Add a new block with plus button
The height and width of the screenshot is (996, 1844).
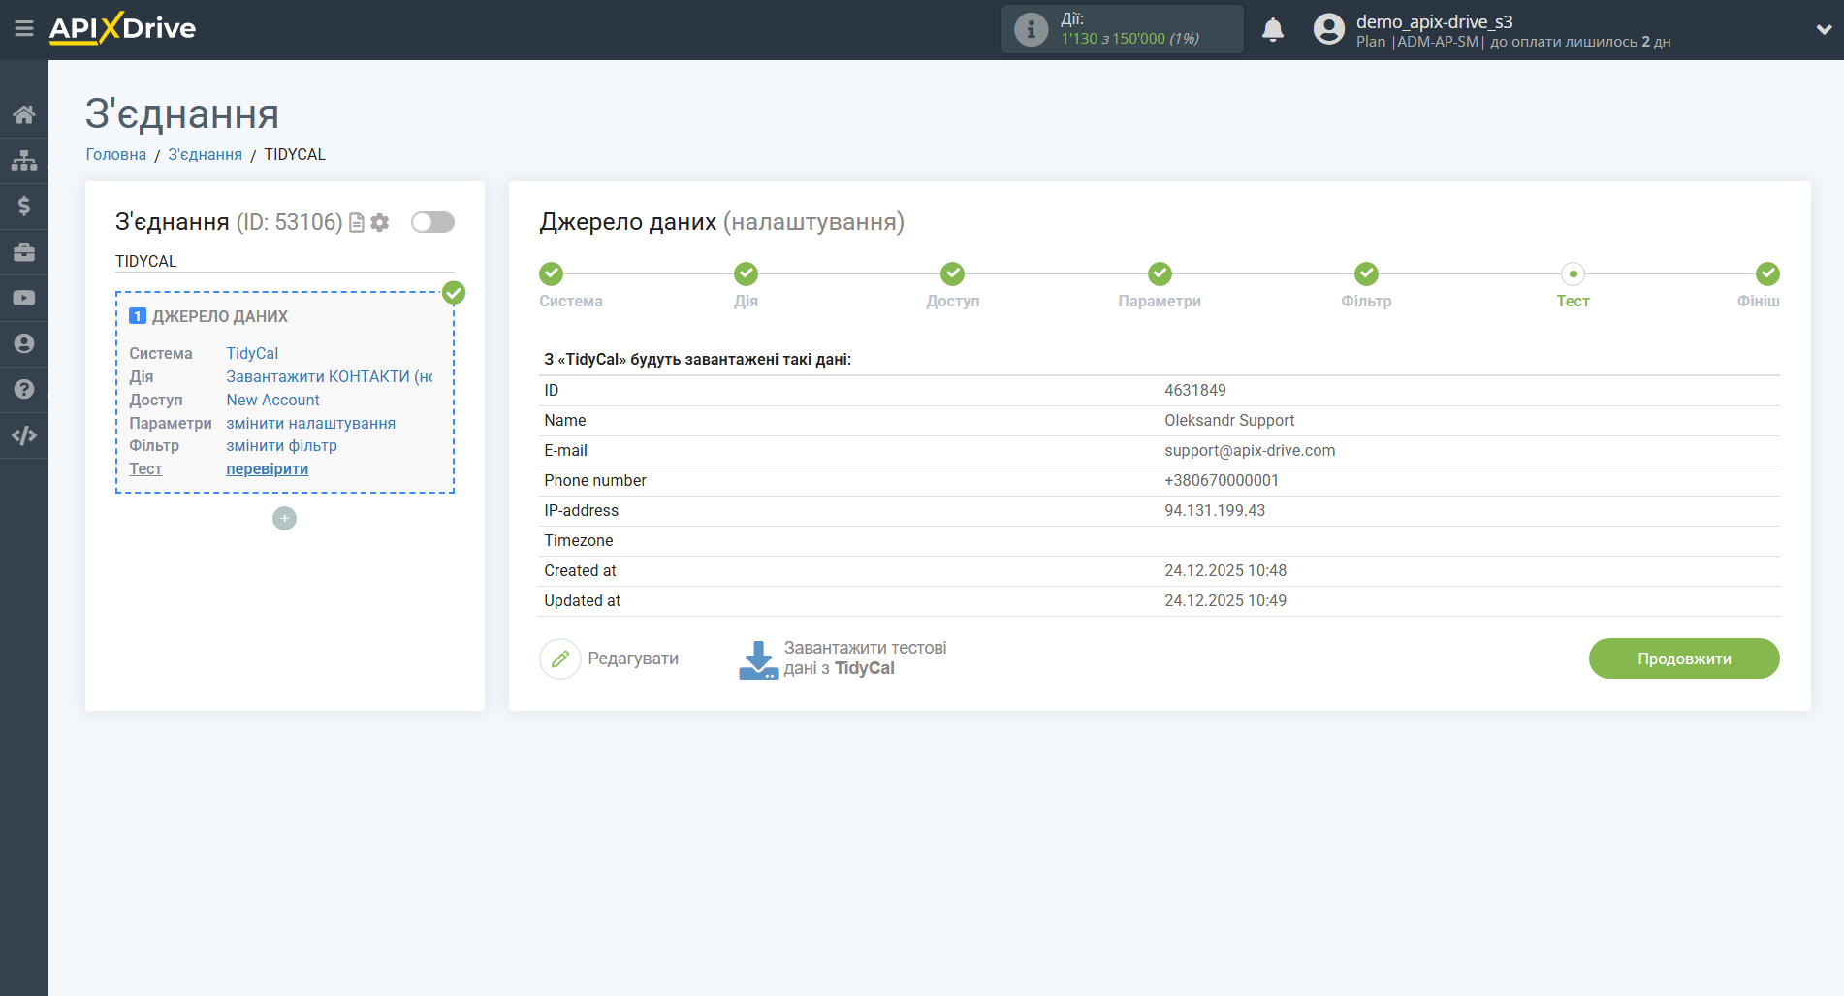pos(284,519)
